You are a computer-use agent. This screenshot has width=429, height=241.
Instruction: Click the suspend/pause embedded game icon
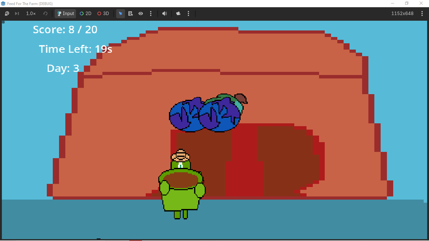click(7, 13)
